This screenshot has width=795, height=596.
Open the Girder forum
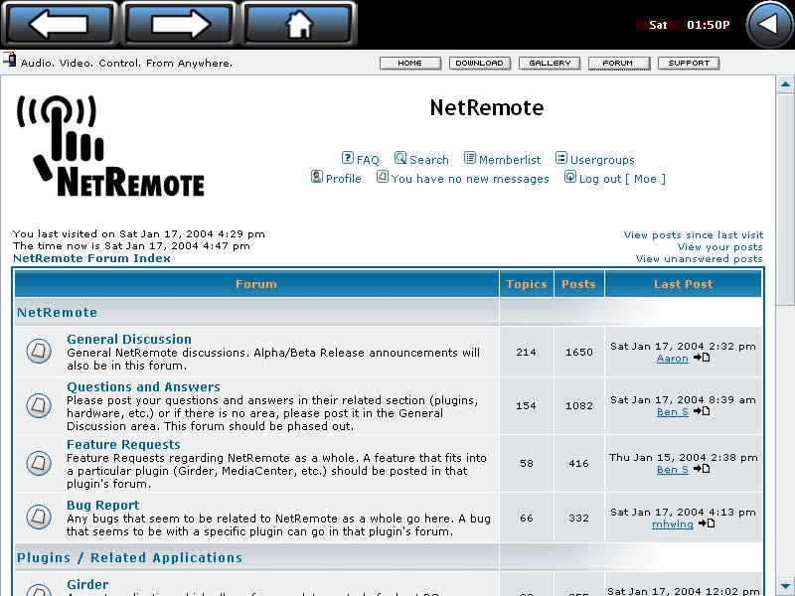87,584
